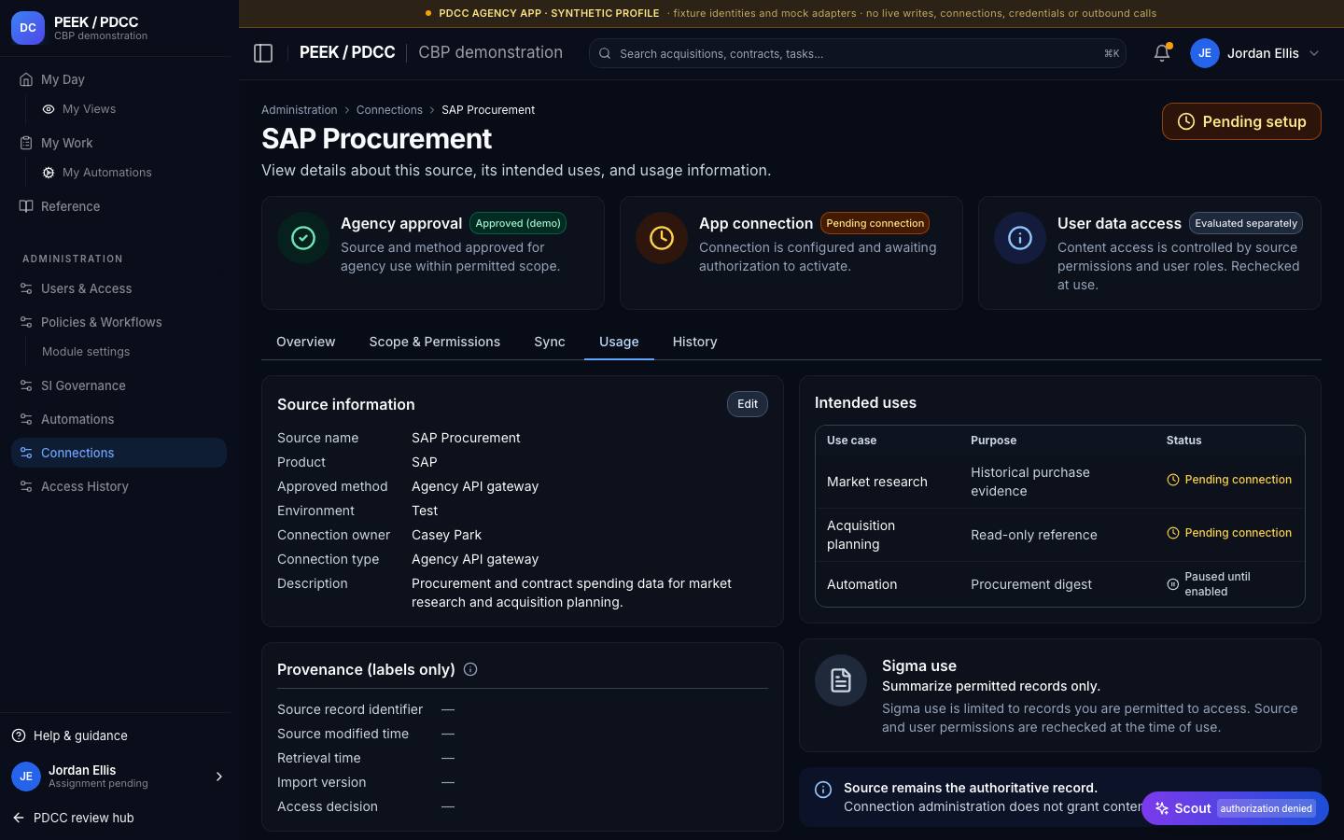The width and height of the screenshot is (1344, 840).
Task: Click the Sigma use document icon
Action: click(x=841, y=680)
